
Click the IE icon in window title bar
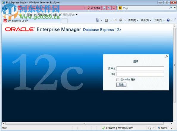pos(4,2)
